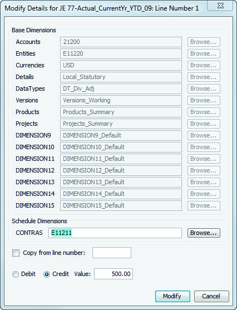The image size is (237, 310).
Task: Click the DIMENSION12_Default field
Action: tap(121, 170)
